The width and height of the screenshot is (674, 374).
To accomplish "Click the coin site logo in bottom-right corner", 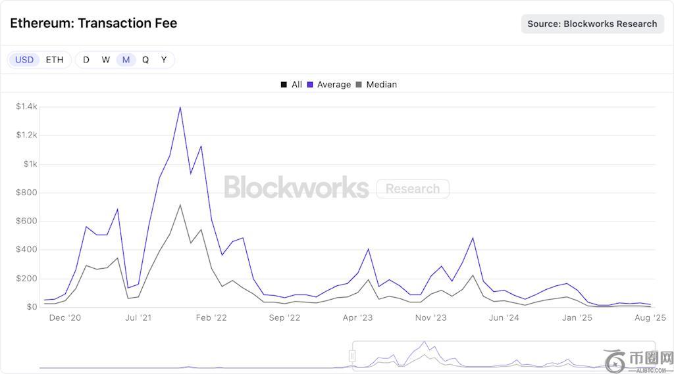I will [x=638, y=360].
